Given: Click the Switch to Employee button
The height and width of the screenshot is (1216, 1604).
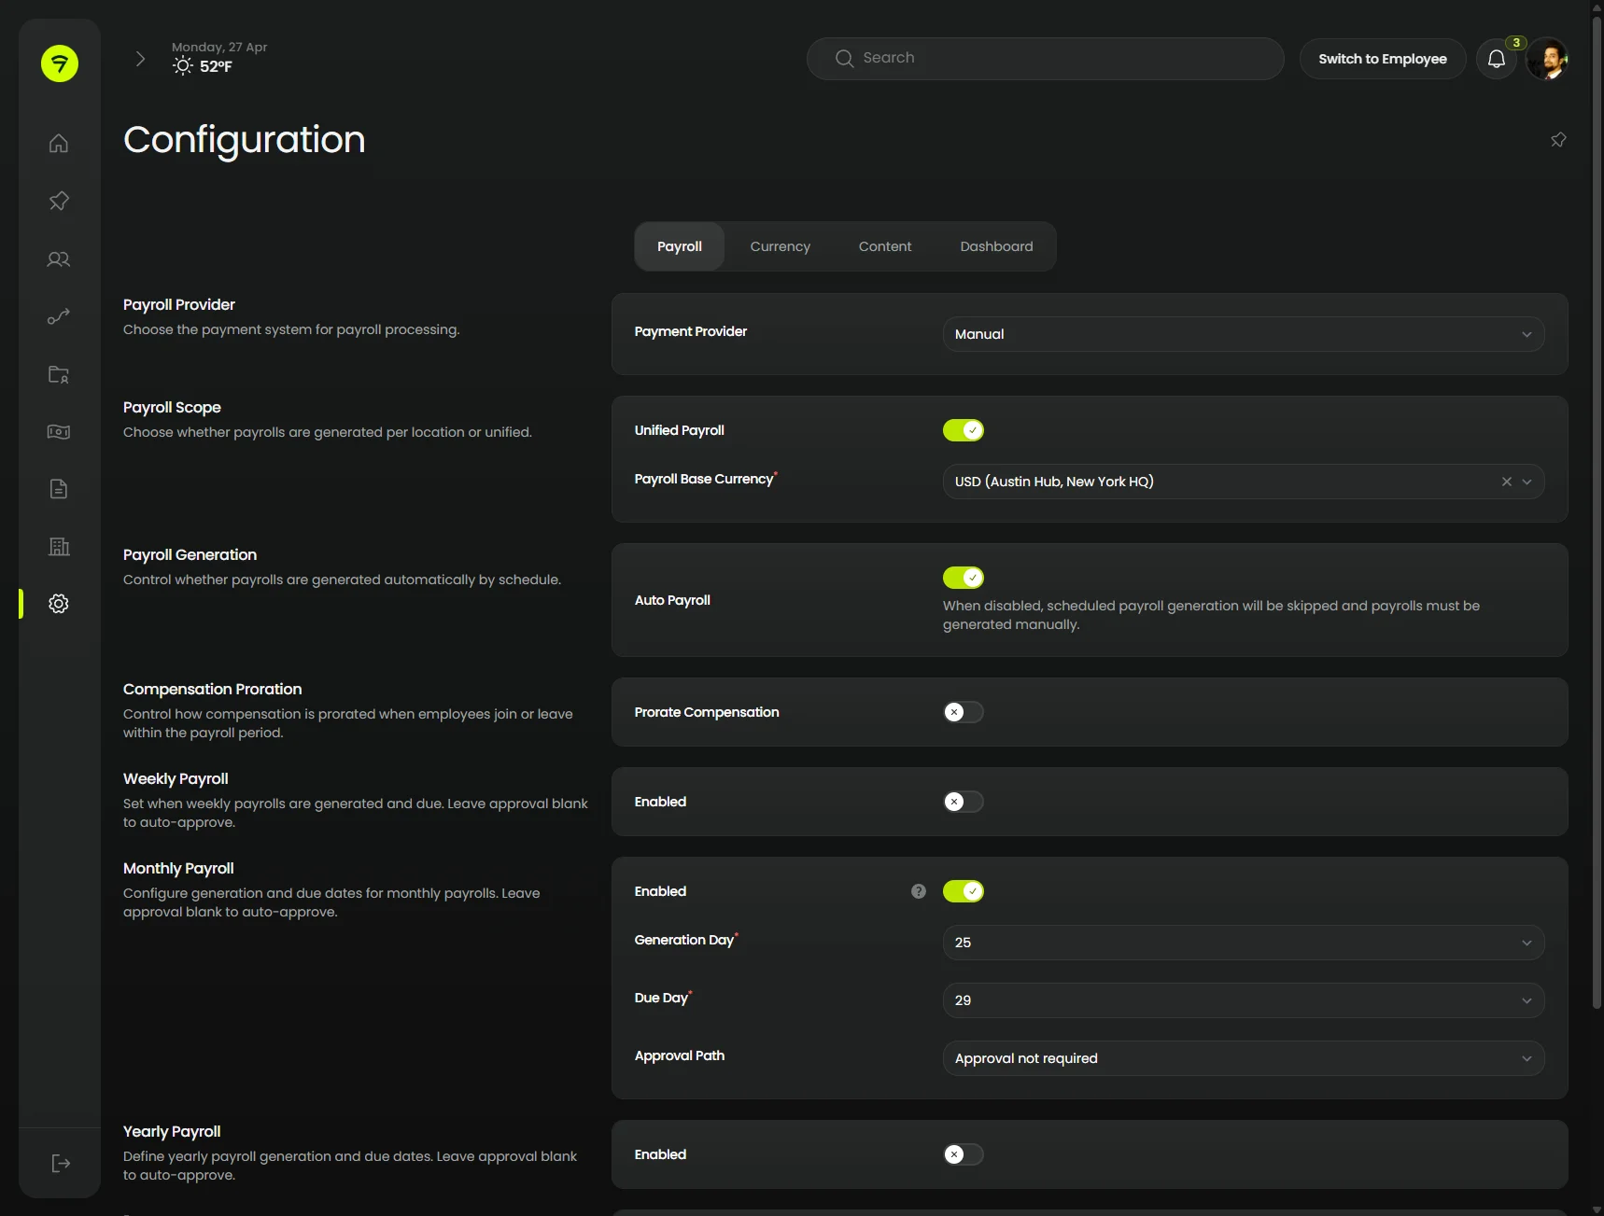Looking at the screenshot, I should (1382, 59).
